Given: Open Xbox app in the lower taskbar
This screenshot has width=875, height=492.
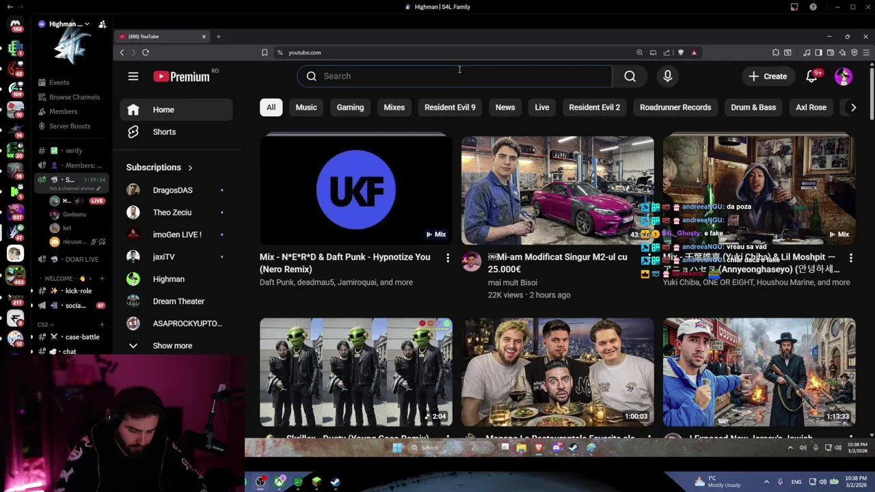Looking at the screenshot, I should (280, 482).
